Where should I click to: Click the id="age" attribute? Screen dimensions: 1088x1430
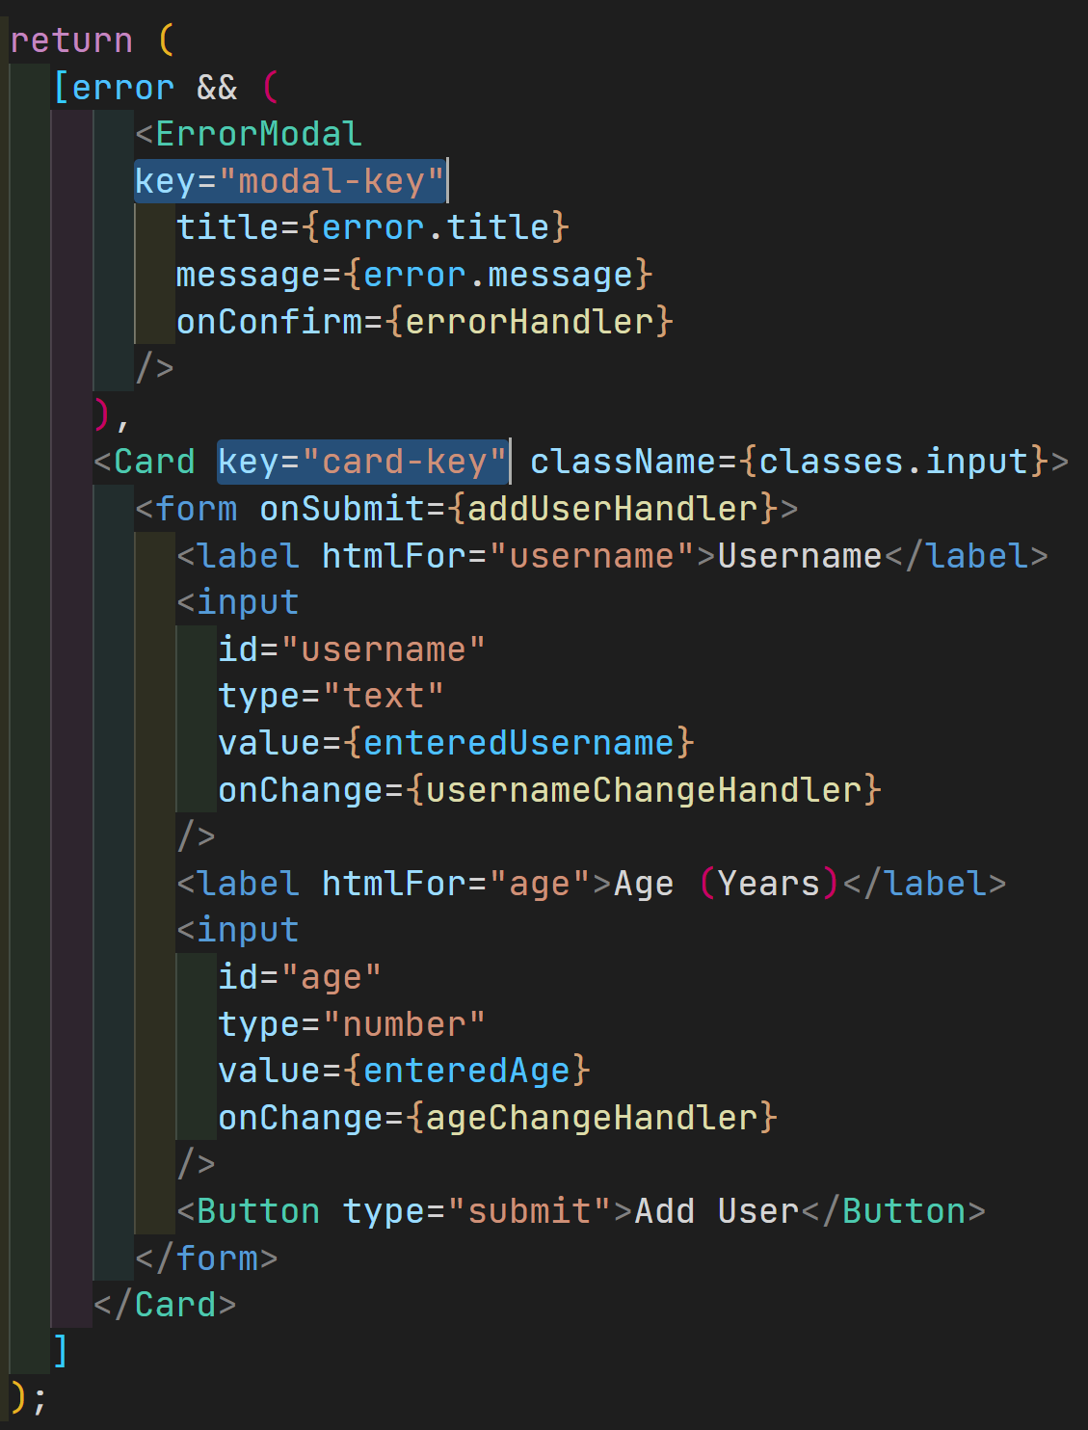coord(300,977)
